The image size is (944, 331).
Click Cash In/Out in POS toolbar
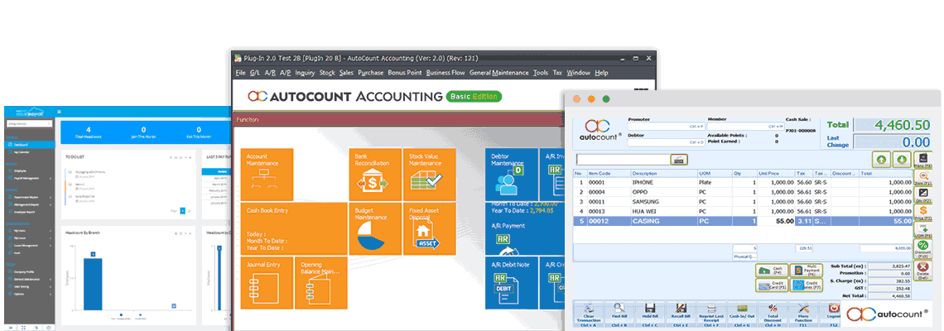pyautogui.click(x=742, y=314)
